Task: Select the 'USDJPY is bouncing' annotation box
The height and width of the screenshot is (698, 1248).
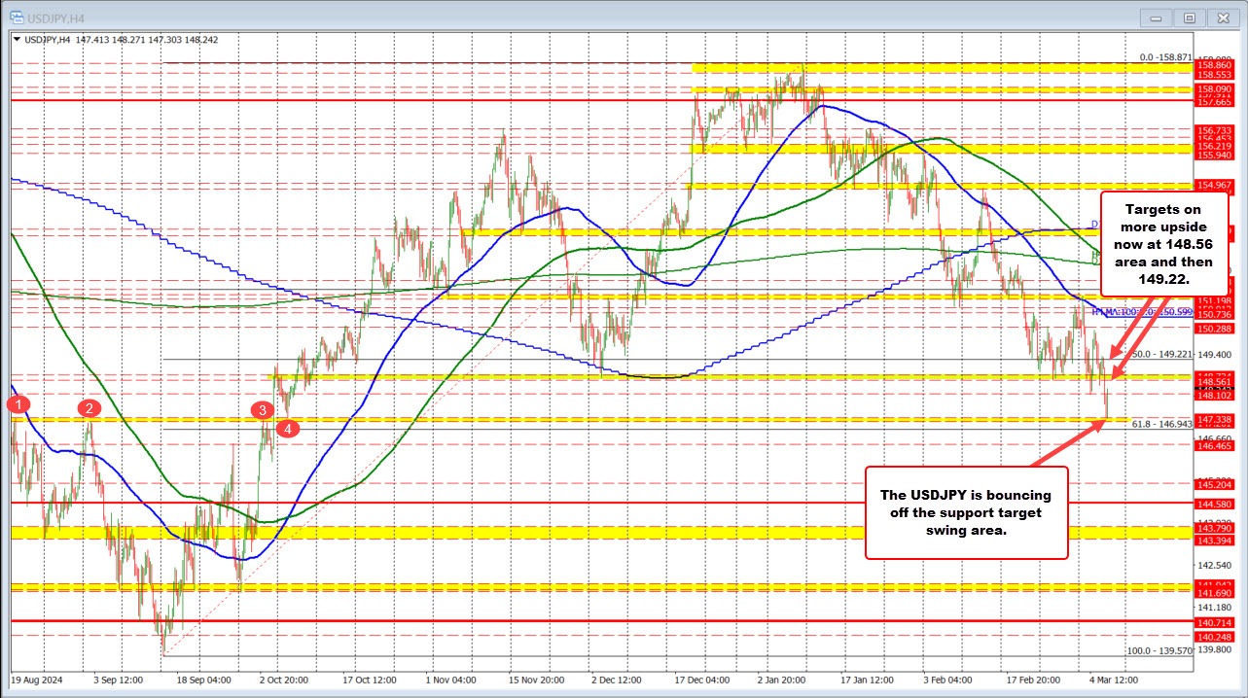Action: point(966,511)
